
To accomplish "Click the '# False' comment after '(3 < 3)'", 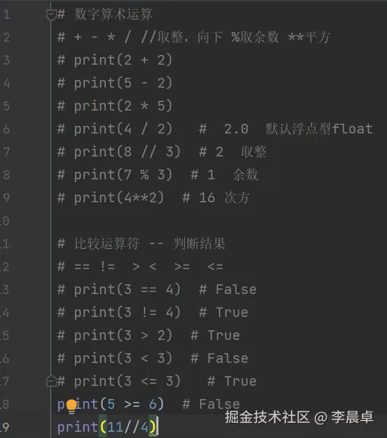I will [219, 358].
